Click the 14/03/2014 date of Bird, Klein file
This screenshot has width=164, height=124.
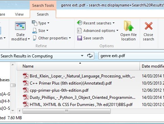[153, 76]
